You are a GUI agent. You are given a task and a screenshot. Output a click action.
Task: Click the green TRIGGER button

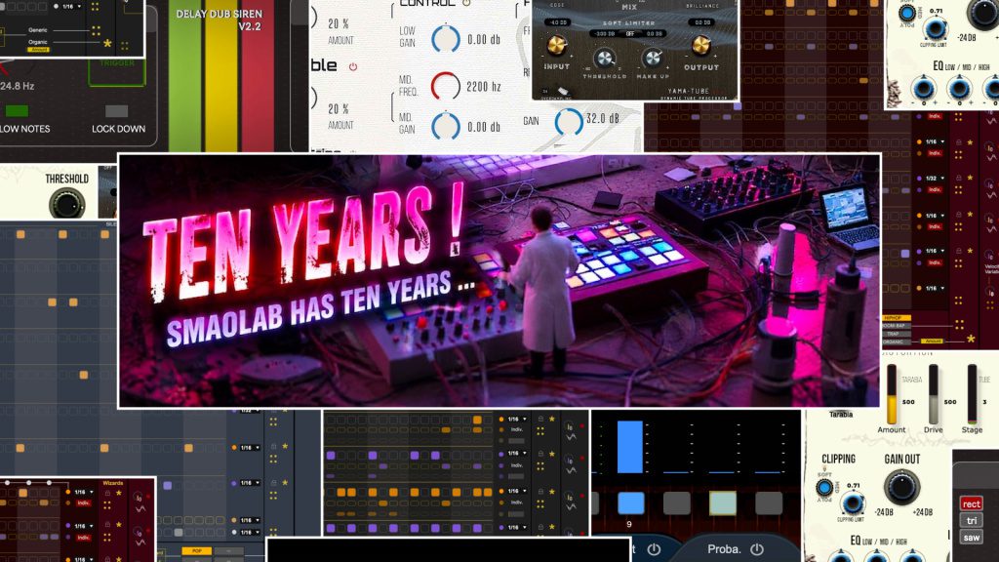point(117,71)
